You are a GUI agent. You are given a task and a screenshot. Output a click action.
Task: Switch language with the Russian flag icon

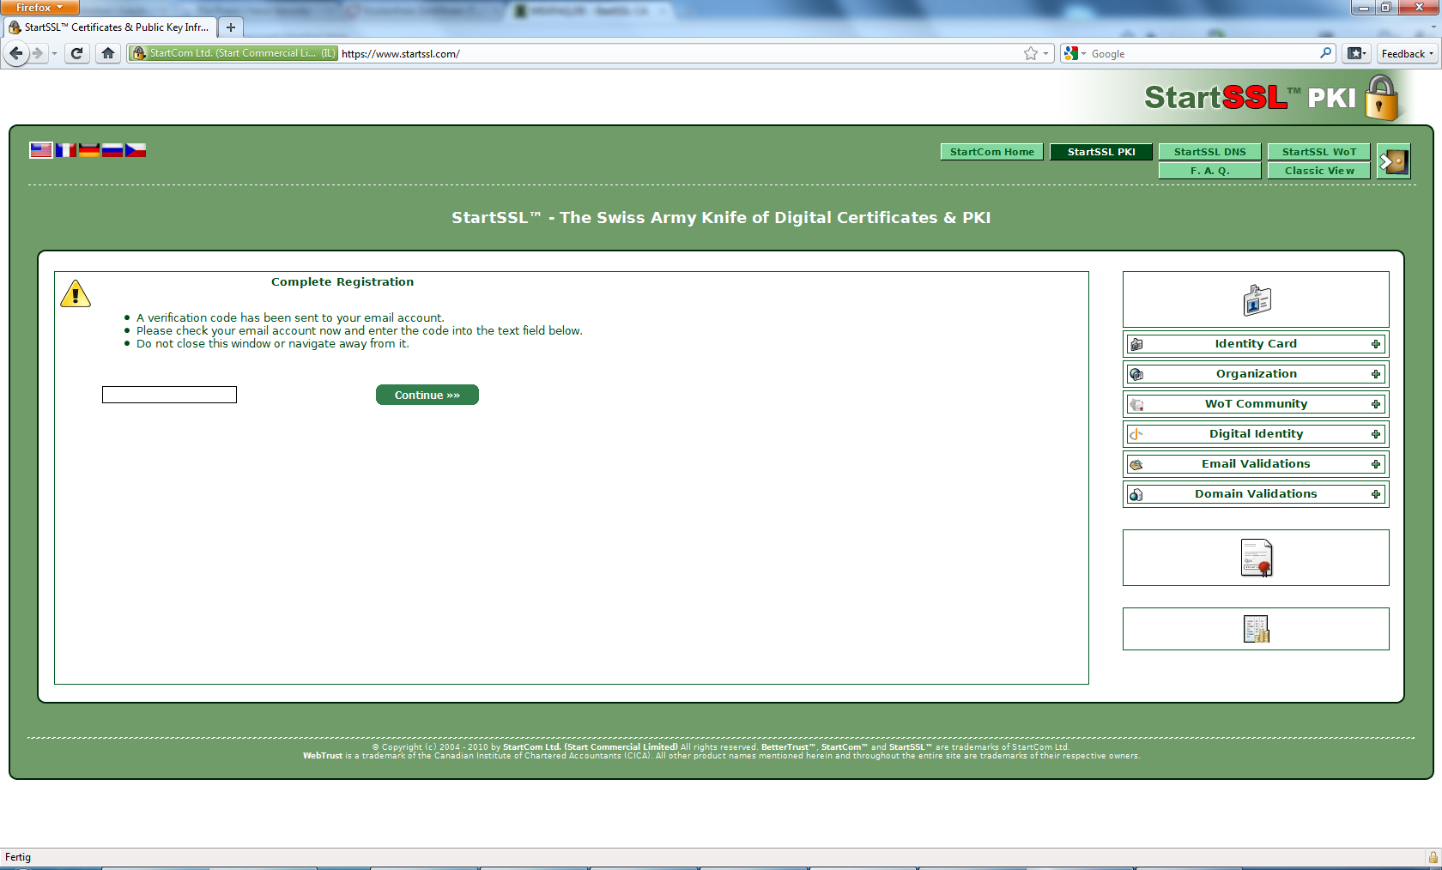112,150
